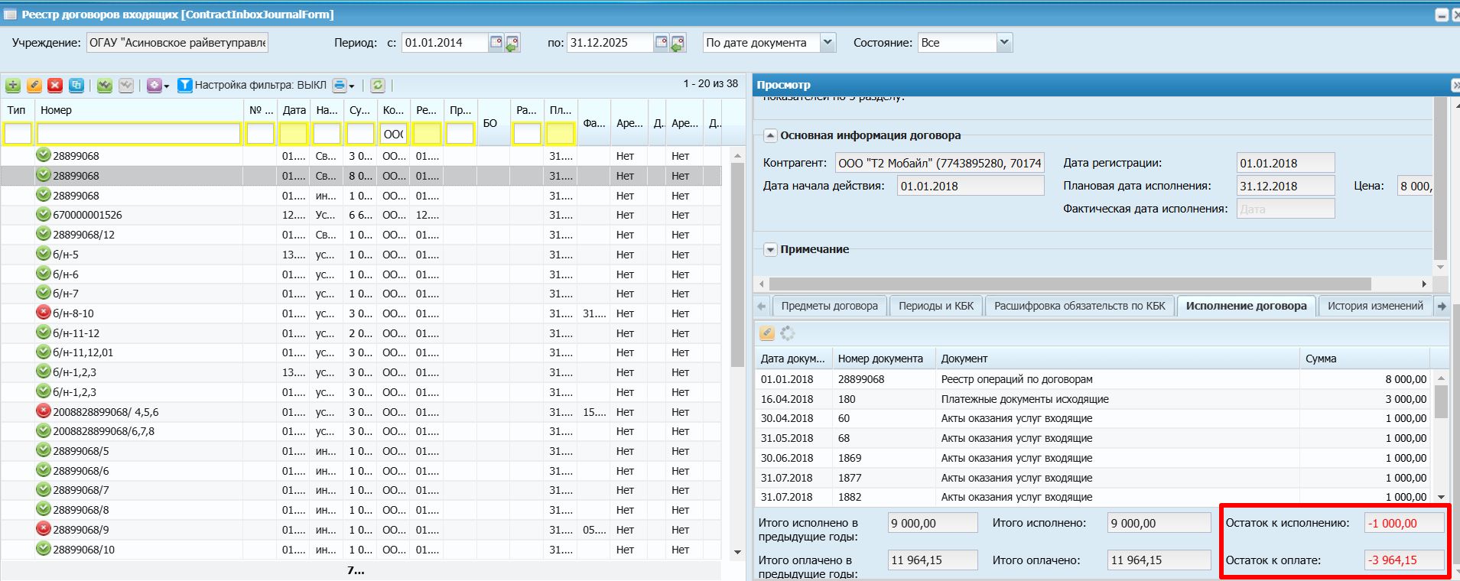Click the Номер column filter field
1460x581 pixels.
tap(138, 134)
